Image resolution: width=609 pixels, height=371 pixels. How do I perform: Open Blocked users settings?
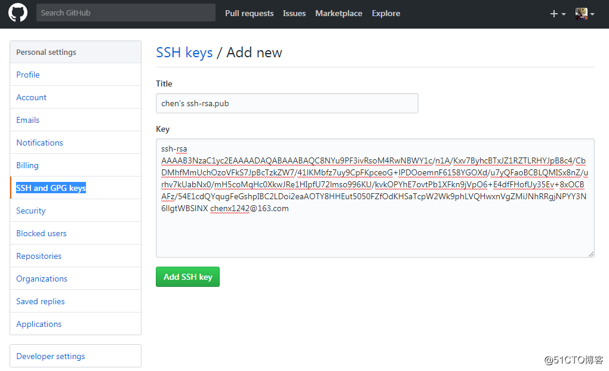[75, 233]
